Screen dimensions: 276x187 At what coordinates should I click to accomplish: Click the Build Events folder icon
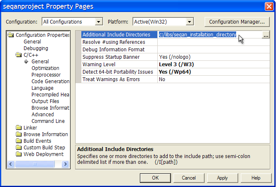[x=19, y=141]
